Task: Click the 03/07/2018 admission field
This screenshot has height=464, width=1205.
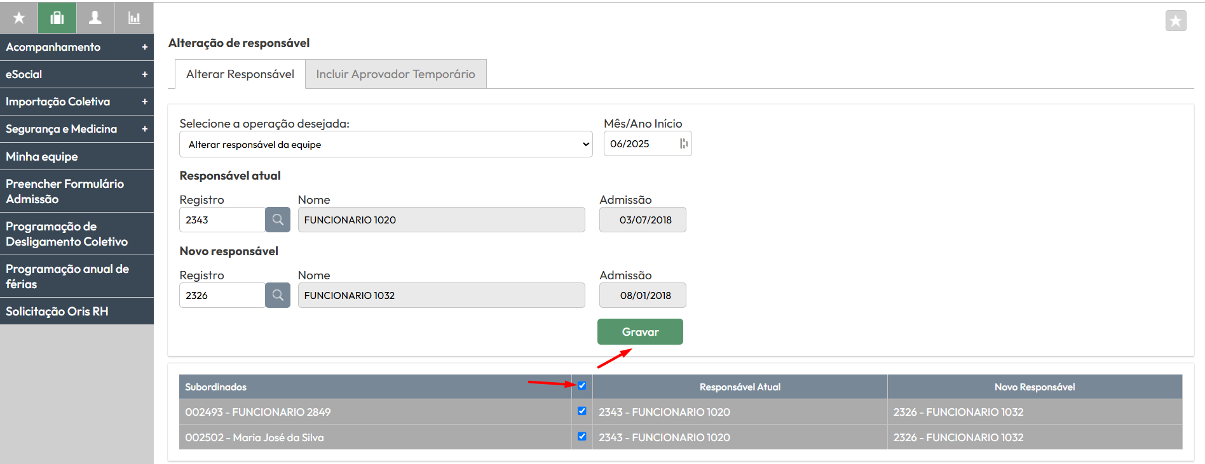Action: click(643, 220)
